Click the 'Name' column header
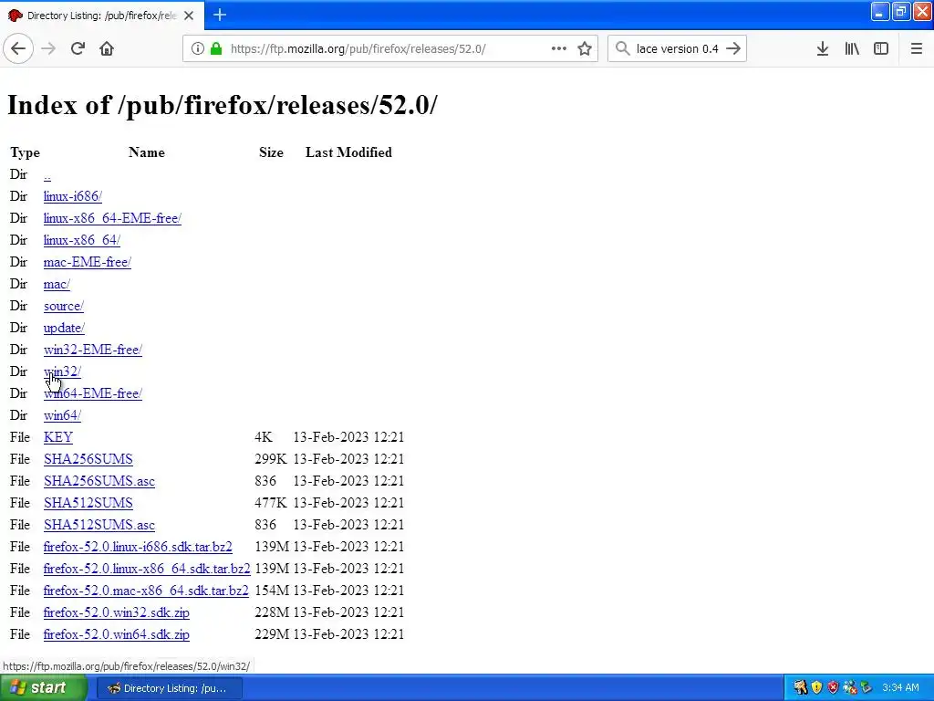The height and width of the screenshot is (701, 934). coord(147,152)
